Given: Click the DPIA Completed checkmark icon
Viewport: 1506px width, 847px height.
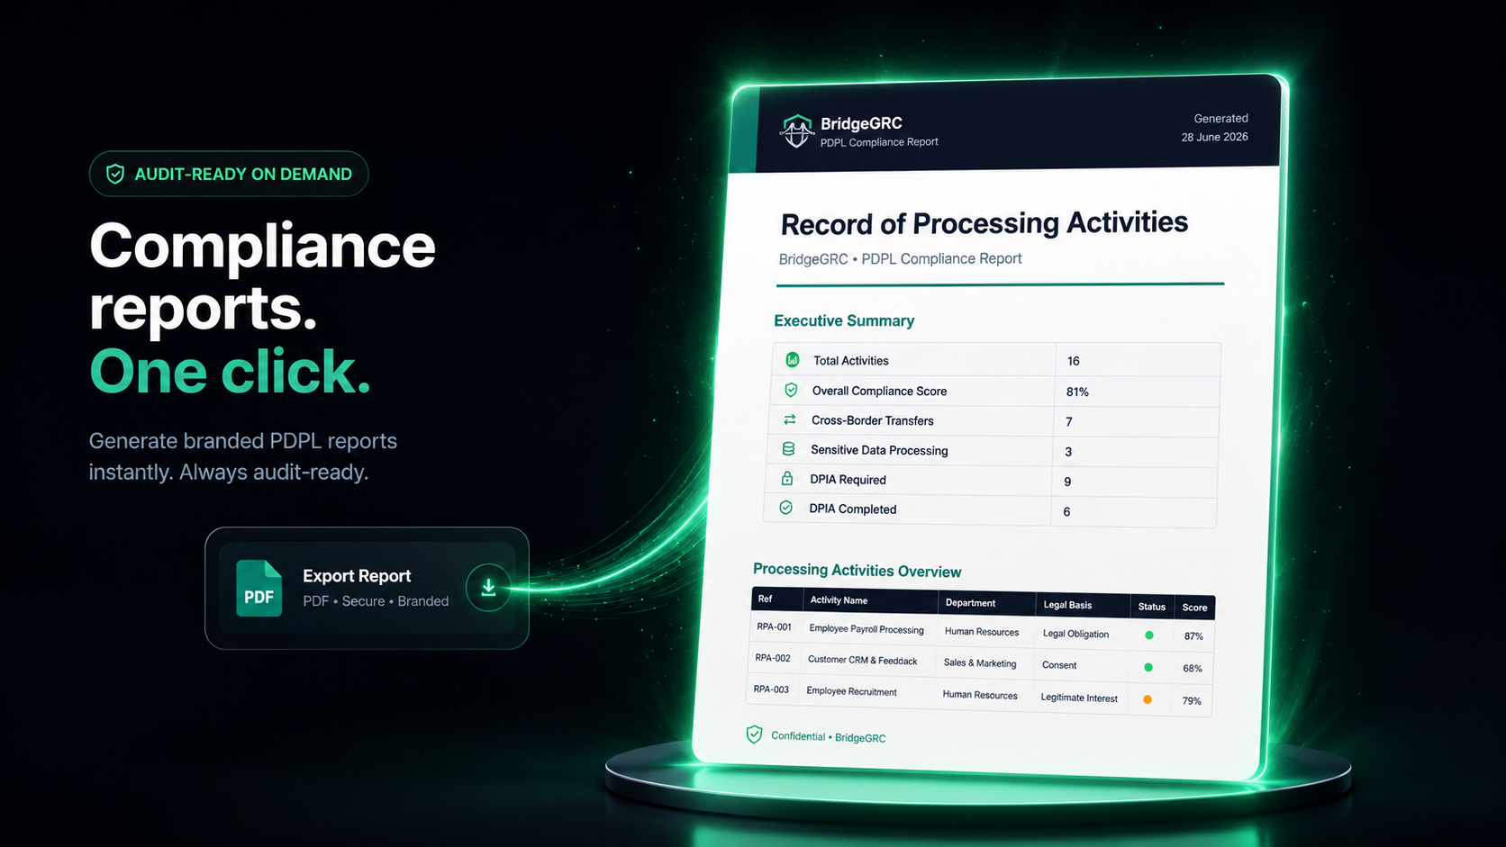Looking at the screenshot, I should 786,508.
